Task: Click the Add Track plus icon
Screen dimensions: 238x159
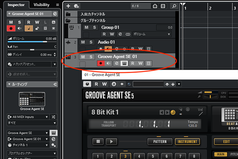Action: (68, 6)
